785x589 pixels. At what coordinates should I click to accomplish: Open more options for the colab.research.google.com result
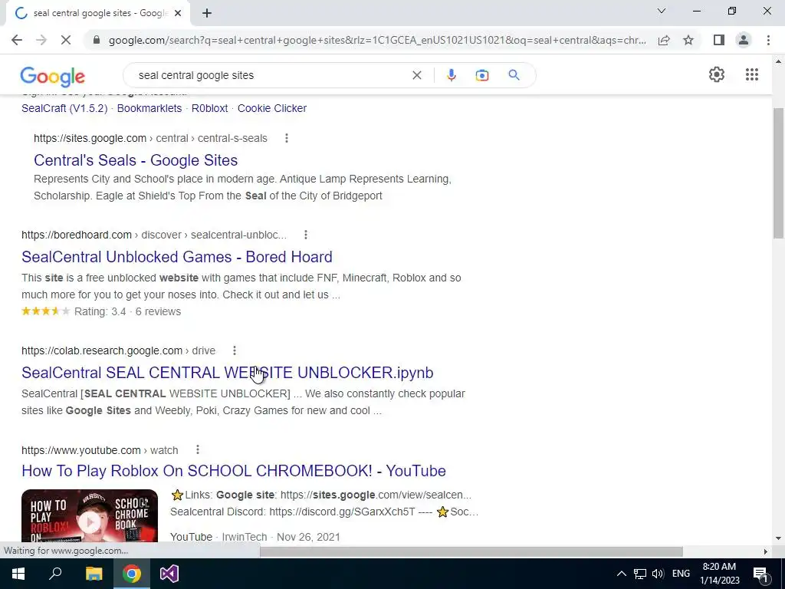coord(235,350)
